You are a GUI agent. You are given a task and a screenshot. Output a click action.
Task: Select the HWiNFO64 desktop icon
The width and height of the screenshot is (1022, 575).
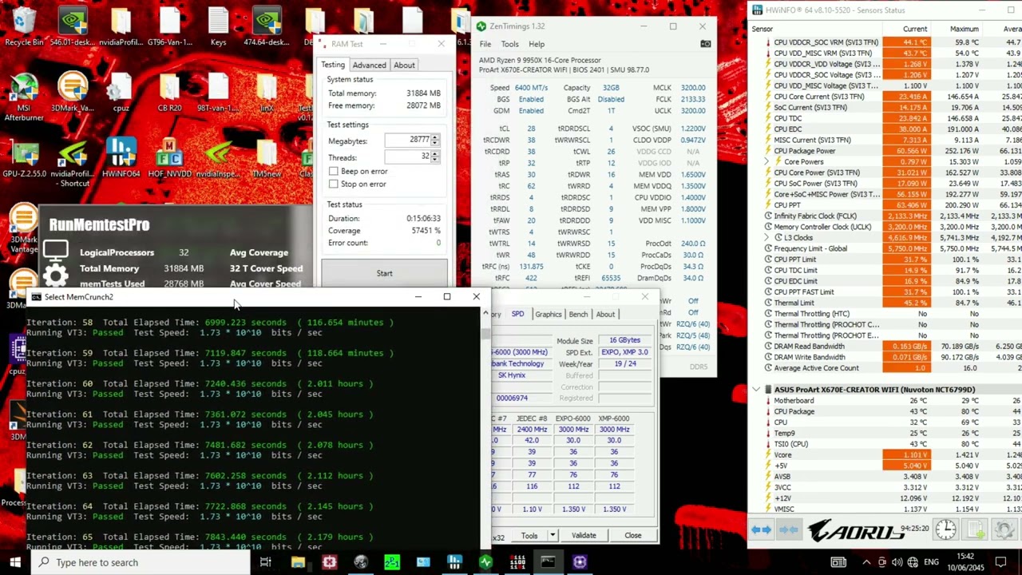(121, 158)
